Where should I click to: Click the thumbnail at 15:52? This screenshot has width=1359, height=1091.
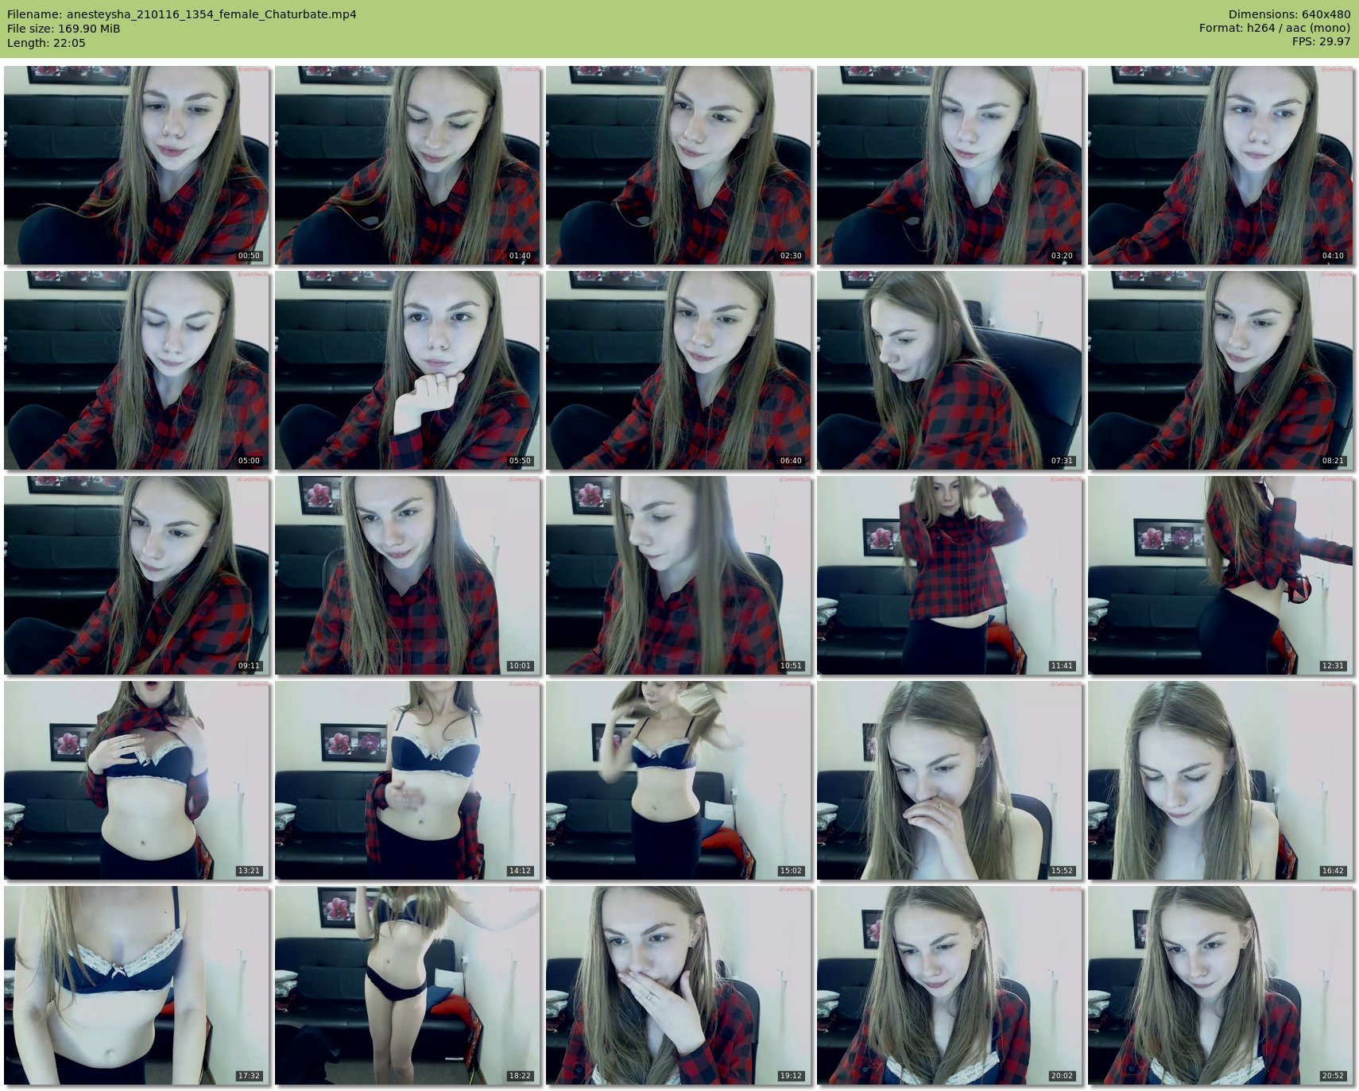[950, 780]
